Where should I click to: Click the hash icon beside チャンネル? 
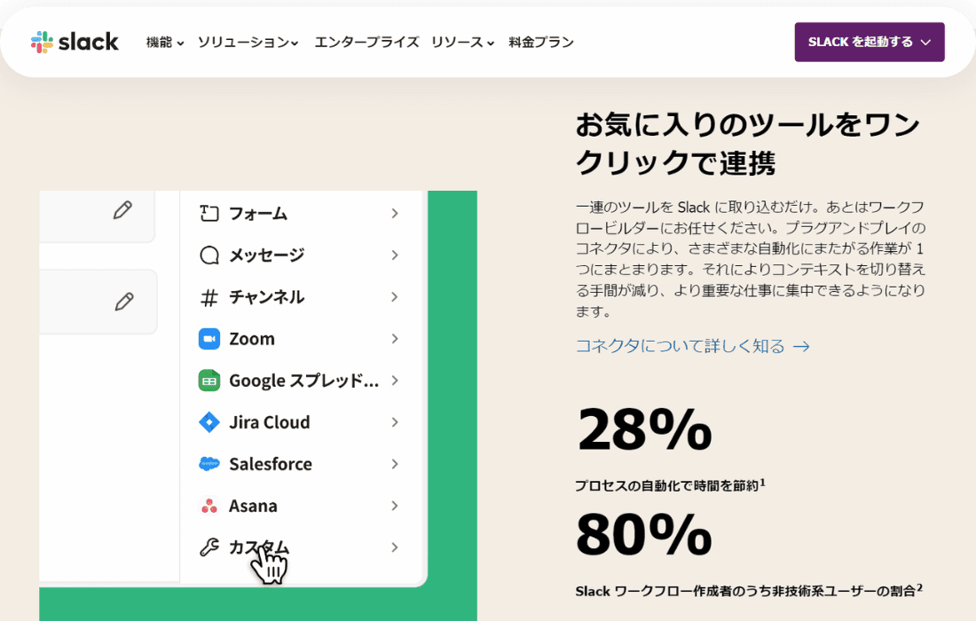point(209,297)
